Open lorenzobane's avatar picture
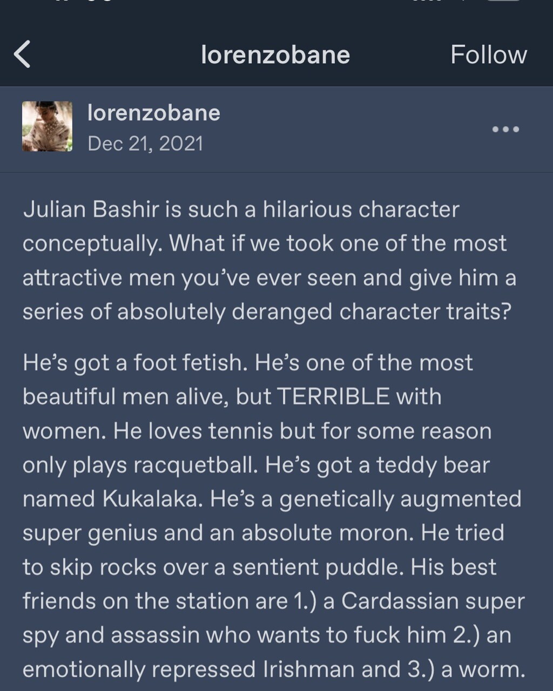553x691 pixels. click(x=47, y=126)
